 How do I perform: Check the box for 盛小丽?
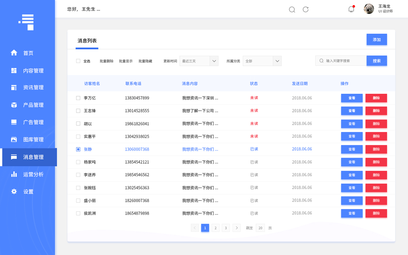click(x=78, y=201)
